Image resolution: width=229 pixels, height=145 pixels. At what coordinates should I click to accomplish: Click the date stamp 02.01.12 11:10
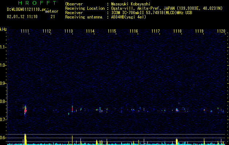coord(22,17)
